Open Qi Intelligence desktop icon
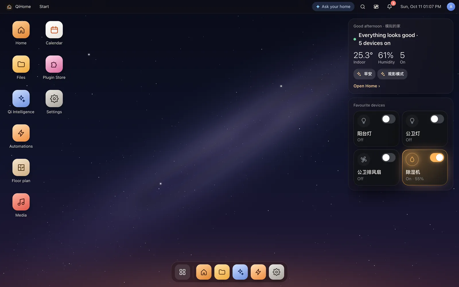Viewport: 459px width, 287px height. 21,99
